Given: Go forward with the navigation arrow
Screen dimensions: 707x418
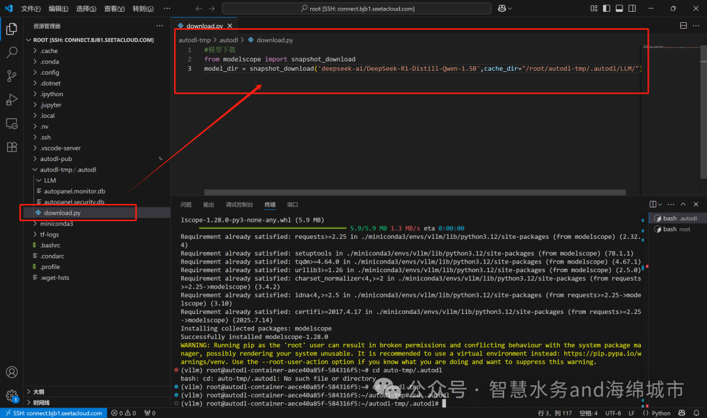Looking at the screenshot, I should coord(211,8).
